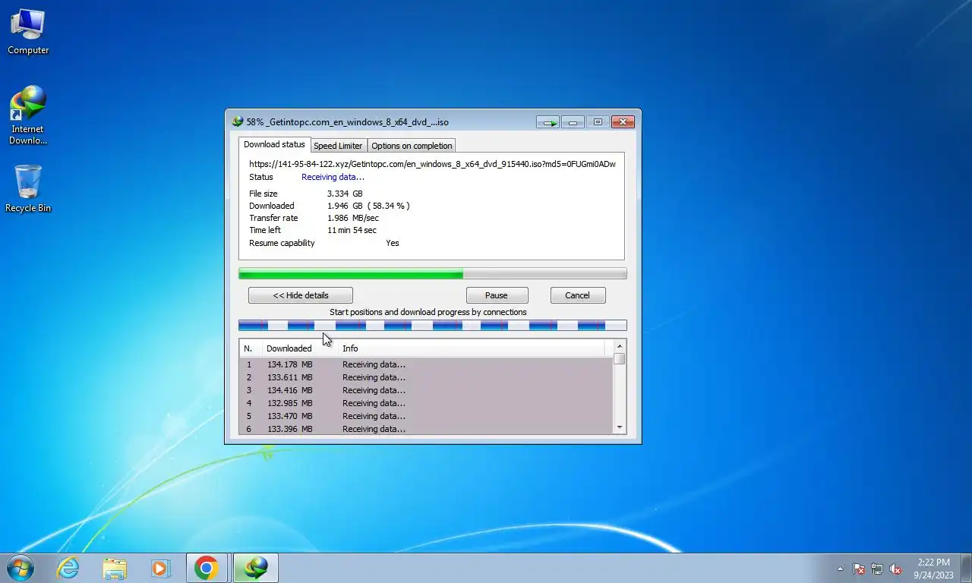This screenshot has height=583, width=972.
Task: Select the IDM taskbar button
Action: click(255, 568)
